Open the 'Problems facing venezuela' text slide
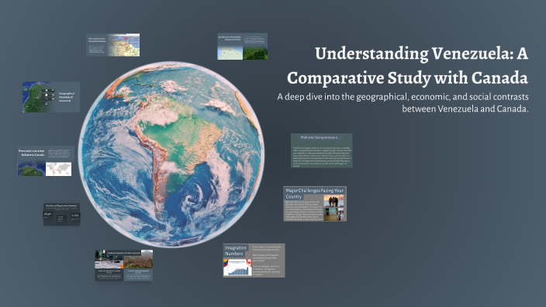546x307 pixels. point(321,150)
